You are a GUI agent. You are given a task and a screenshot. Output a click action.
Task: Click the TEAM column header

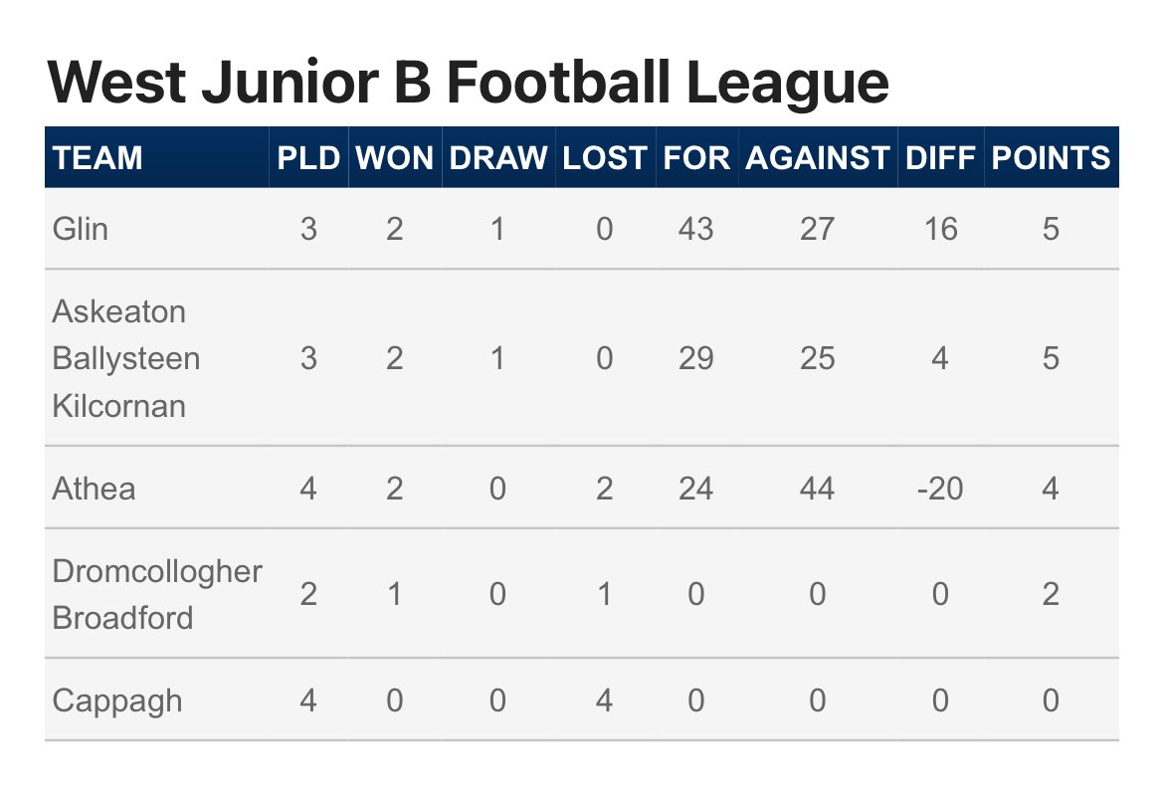(97, 158)
